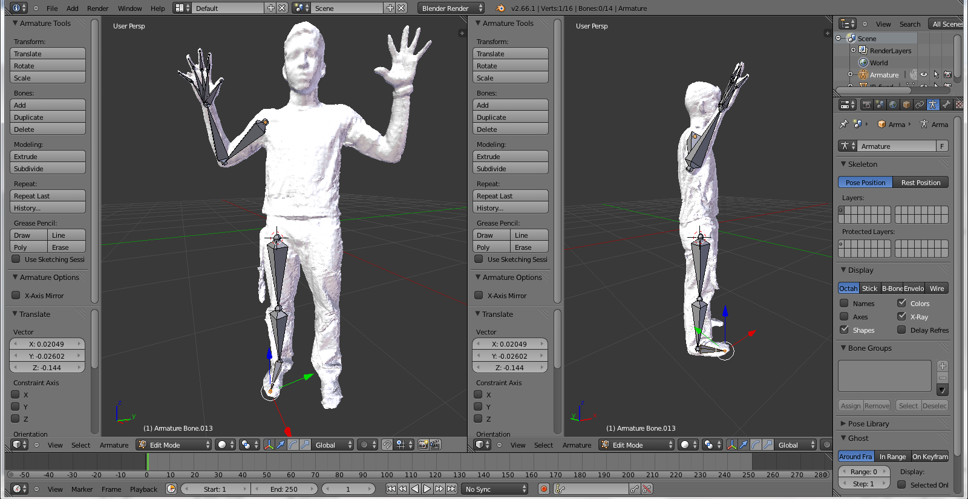Click the record auto-keyframe red button
This screenshot has width=968, height=499.
click(x=543, y=489)
